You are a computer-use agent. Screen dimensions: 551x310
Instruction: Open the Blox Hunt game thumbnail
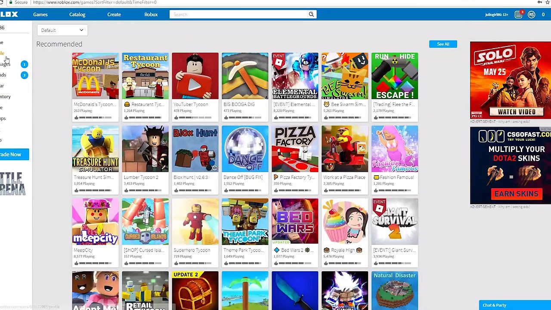(195, 149)
